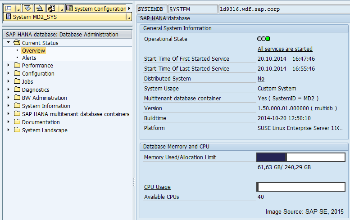350x220 pixels.
Task: Collapse the Current Status tree node
Action: 8,43
